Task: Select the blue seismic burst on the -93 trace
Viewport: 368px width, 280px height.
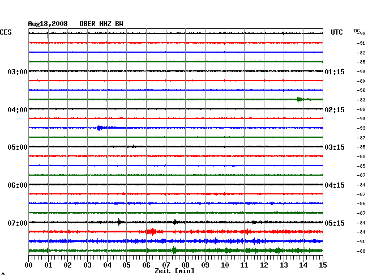Action: pos(100,128)
